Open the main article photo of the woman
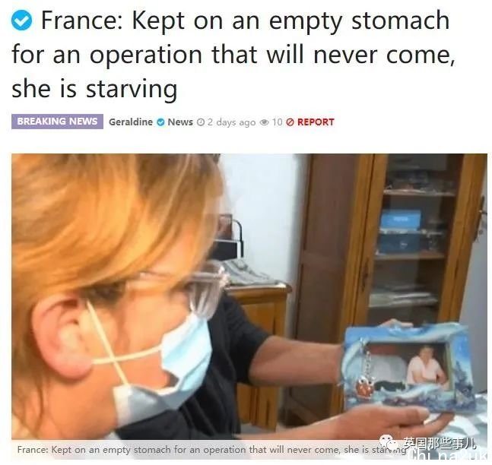This screenshot has height=465, width=492. [249, 296]
